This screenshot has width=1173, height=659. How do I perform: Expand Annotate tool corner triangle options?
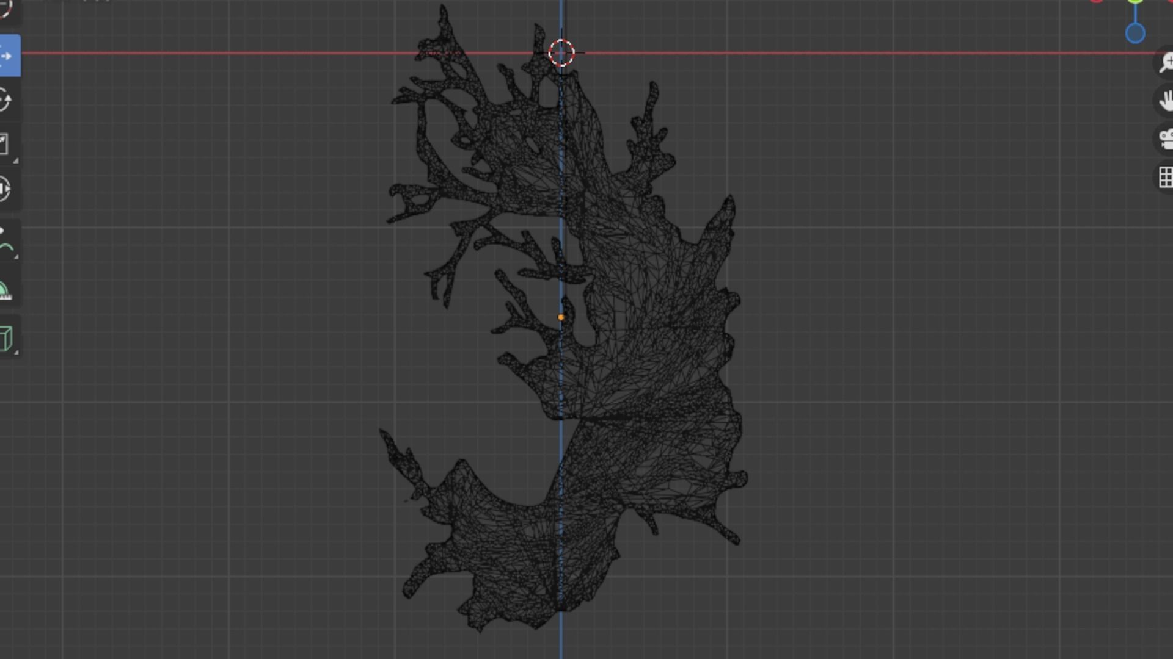pyautogui.click(x=16, y=257)
